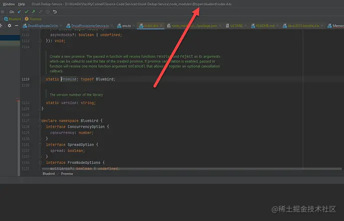The image size is (344, 221).
Task: Collapse the fold marker at line 1125
Action: tap(40, 109)
